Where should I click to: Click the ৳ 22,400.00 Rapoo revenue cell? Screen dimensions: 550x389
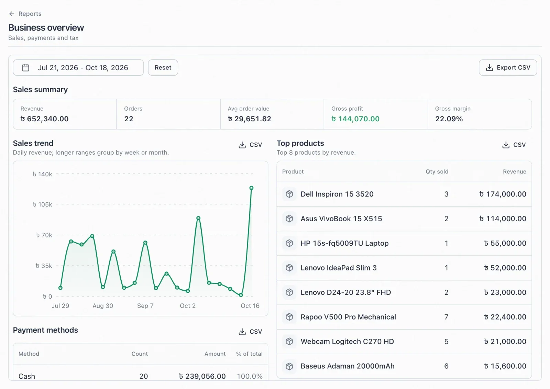pos(505,317)
